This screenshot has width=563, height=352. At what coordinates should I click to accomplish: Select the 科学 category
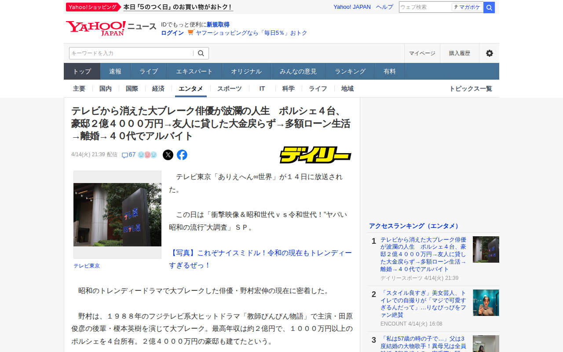coord(289,88)
